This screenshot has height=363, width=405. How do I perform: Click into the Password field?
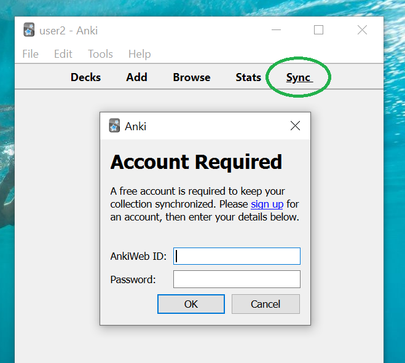click(x=237, y=279)
